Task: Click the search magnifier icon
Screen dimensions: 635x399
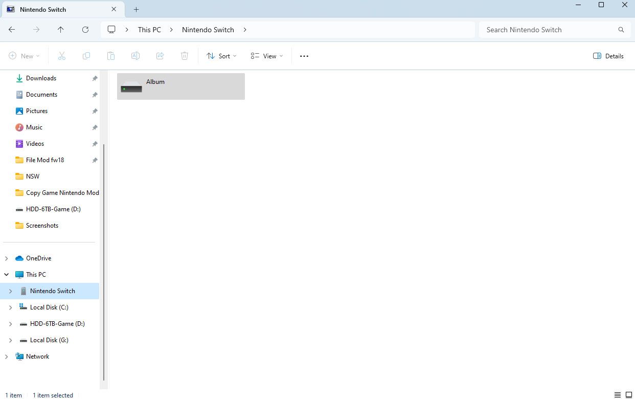Action: [621, 30]
